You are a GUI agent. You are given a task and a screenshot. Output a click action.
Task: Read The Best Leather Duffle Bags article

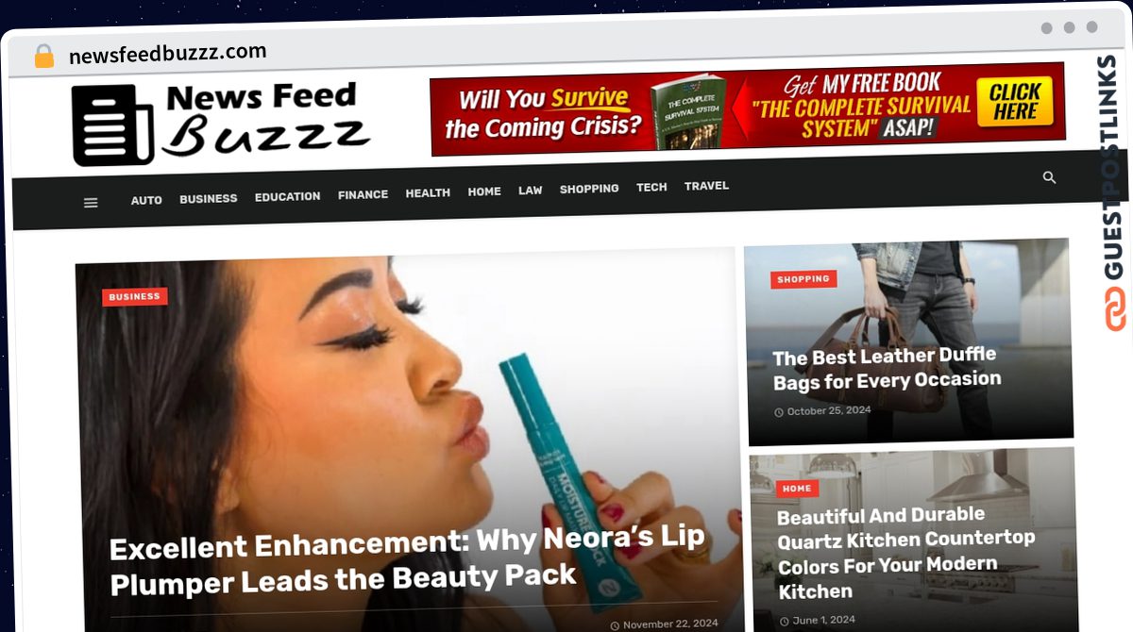pyautogui.click(x=887, y=369)
